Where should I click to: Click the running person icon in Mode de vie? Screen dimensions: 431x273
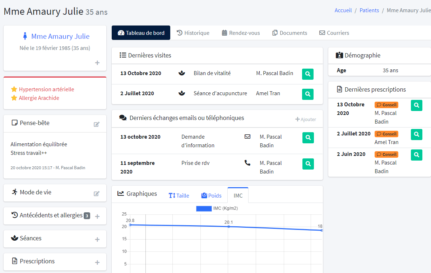(x=14, y=192)
